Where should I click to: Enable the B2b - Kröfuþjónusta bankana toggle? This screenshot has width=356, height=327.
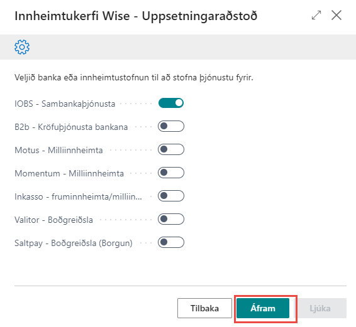pyautogui.click(x=171, y=126)
